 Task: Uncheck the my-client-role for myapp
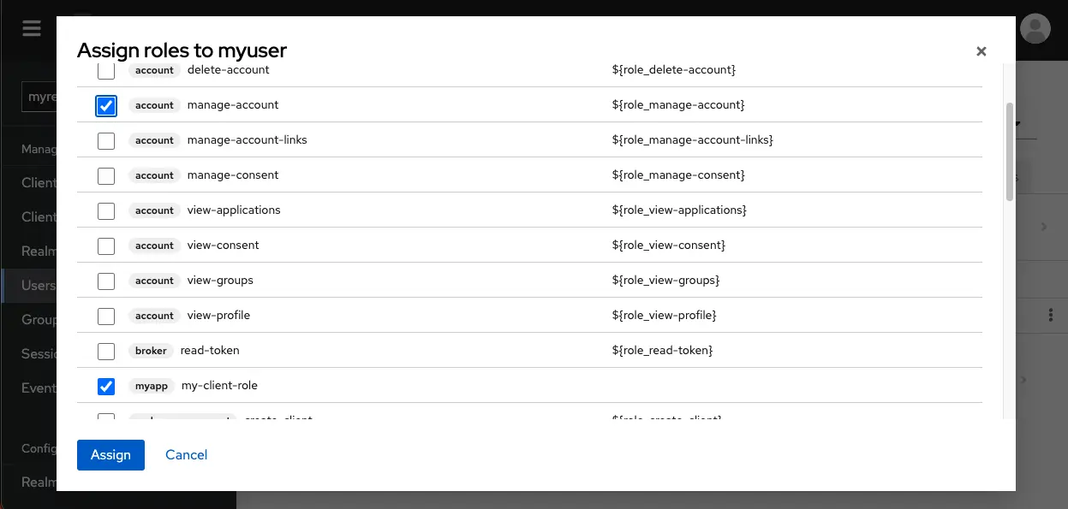[105, 386]
